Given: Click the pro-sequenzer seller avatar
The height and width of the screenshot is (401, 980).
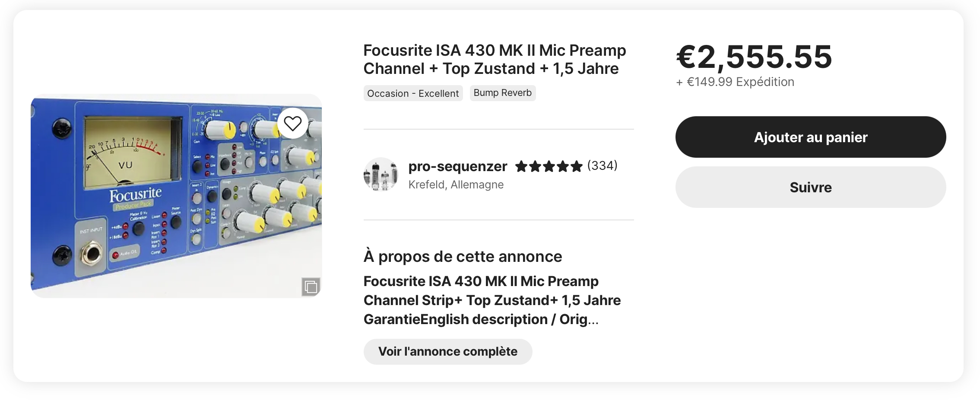Looking at the screenshot, I should (381, 175).
